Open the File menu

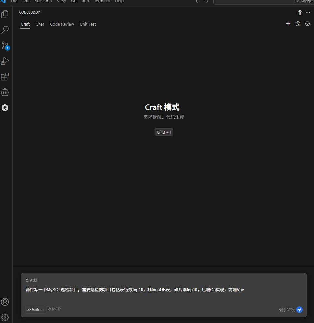pos(14,1)
